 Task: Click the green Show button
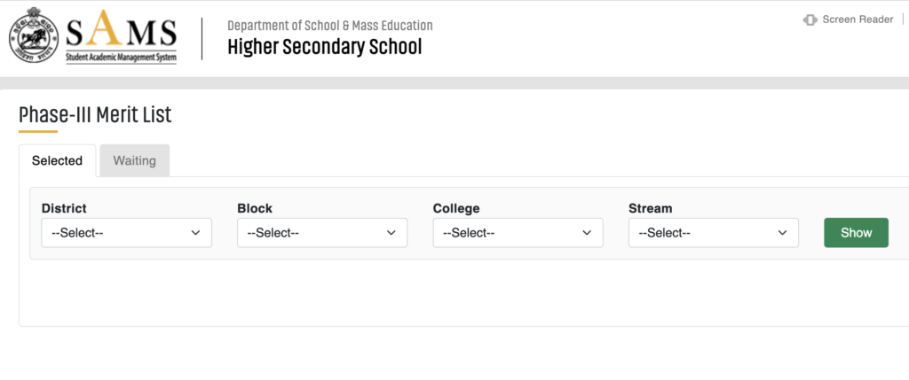[857, 232]
